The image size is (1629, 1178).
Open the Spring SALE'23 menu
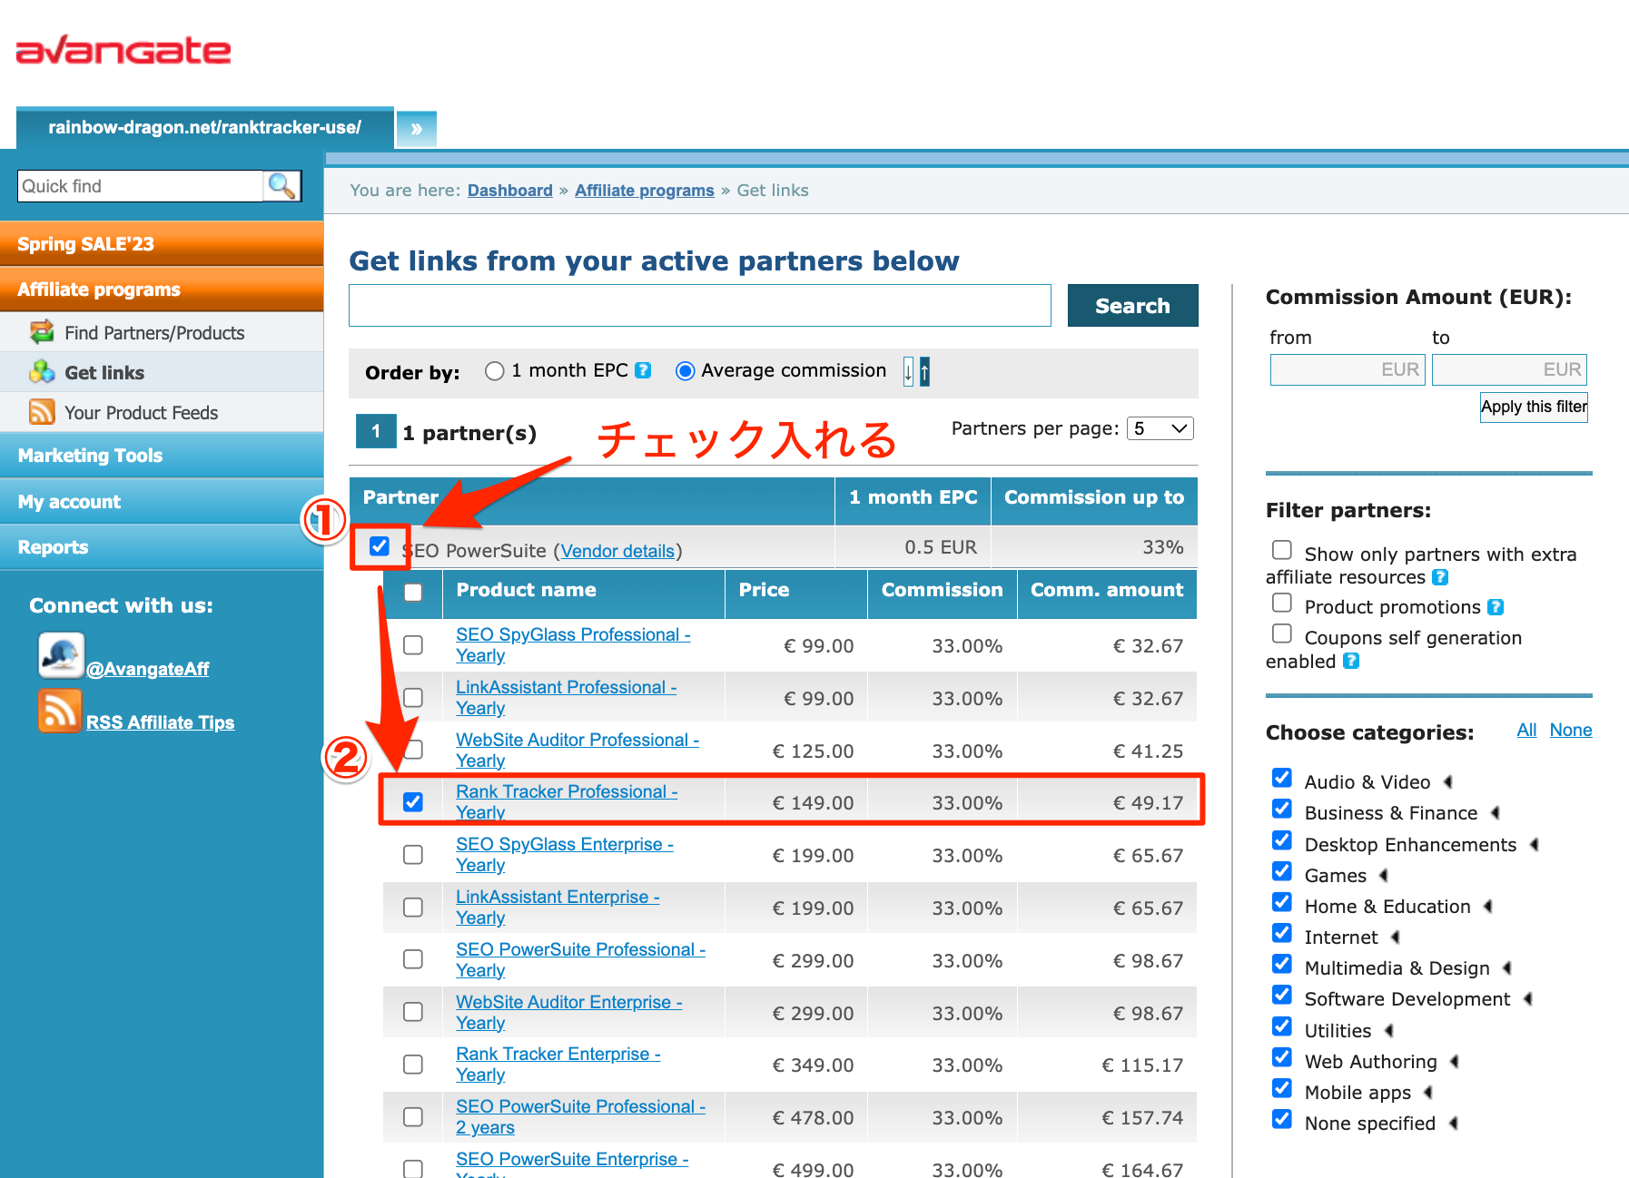[x=162, y=243]
